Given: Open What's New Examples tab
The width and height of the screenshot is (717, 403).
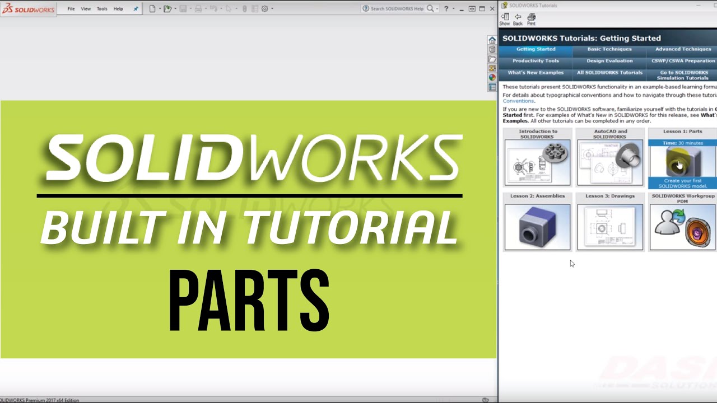Looking at the screenshot, I should click(x=536, y=74).
